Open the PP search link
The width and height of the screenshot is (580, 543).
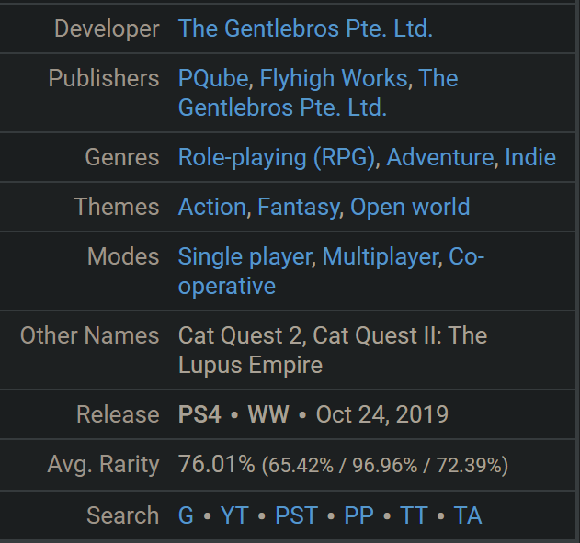[358, 515]
